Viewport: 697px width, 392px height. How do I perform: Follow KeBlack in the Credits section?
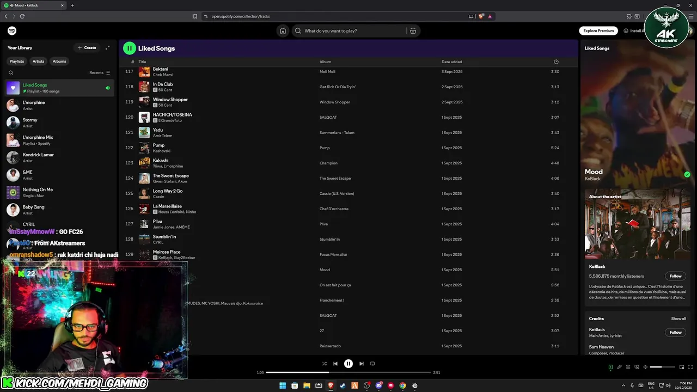pos(675,332)
